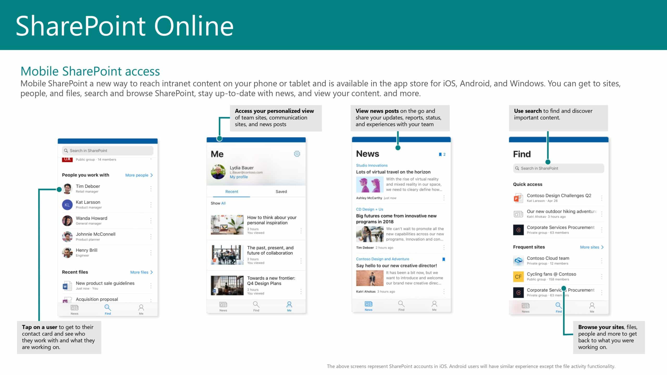This screenshot has height=375, width=667.
Task: Open options for Cycling fans @ Contoso
Action: [602, 276]
